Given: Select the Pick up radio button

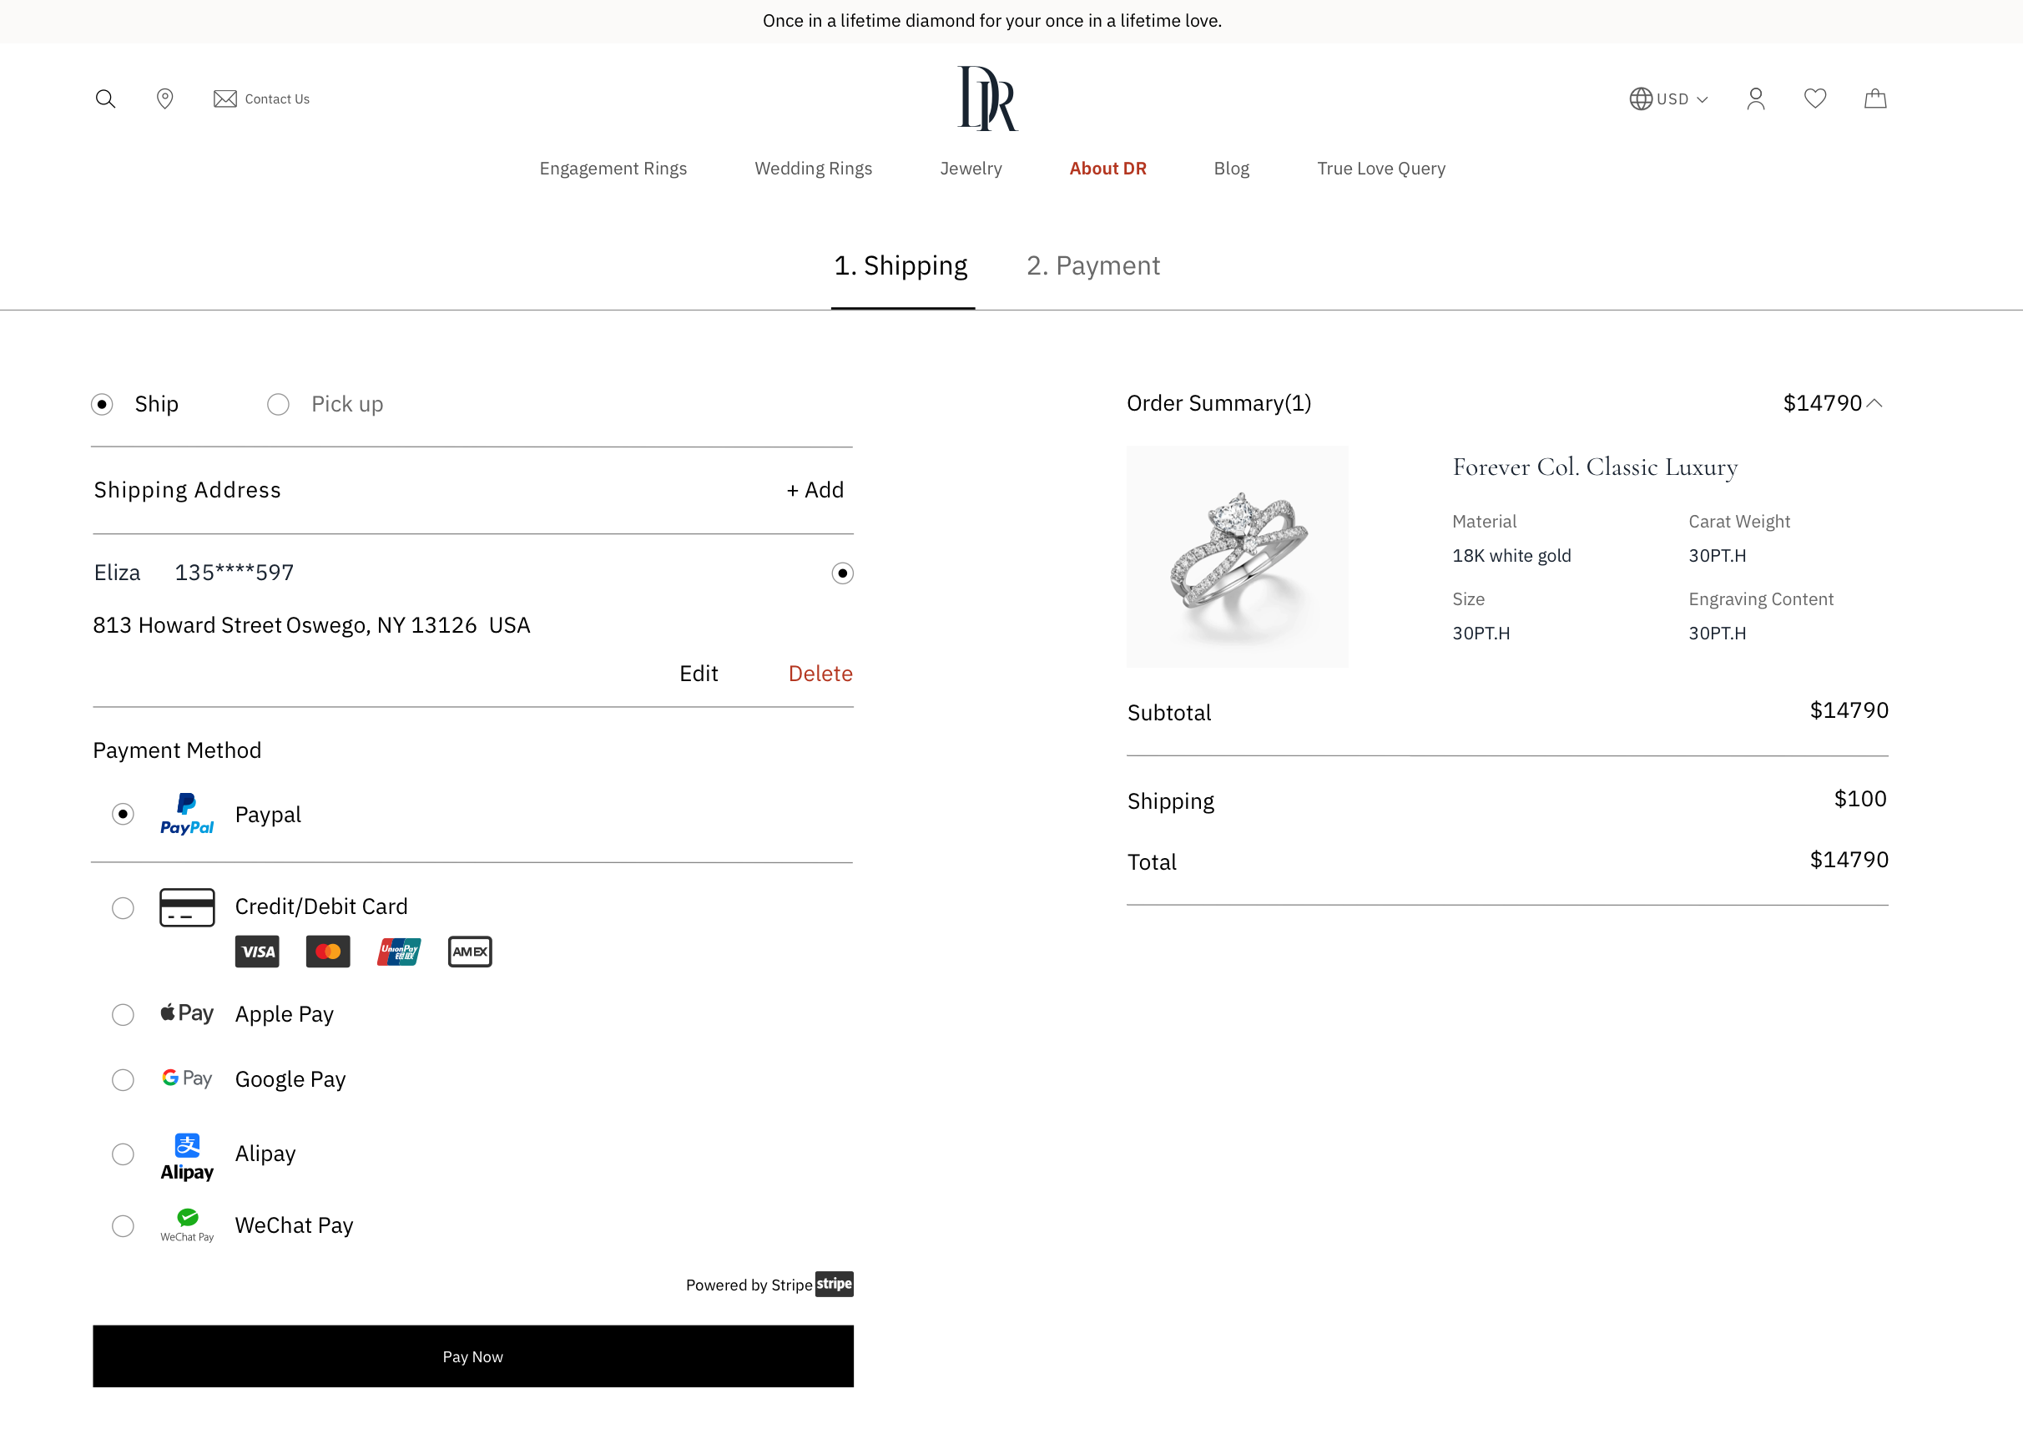Looking at the screenshot, I should click(279, 403).
